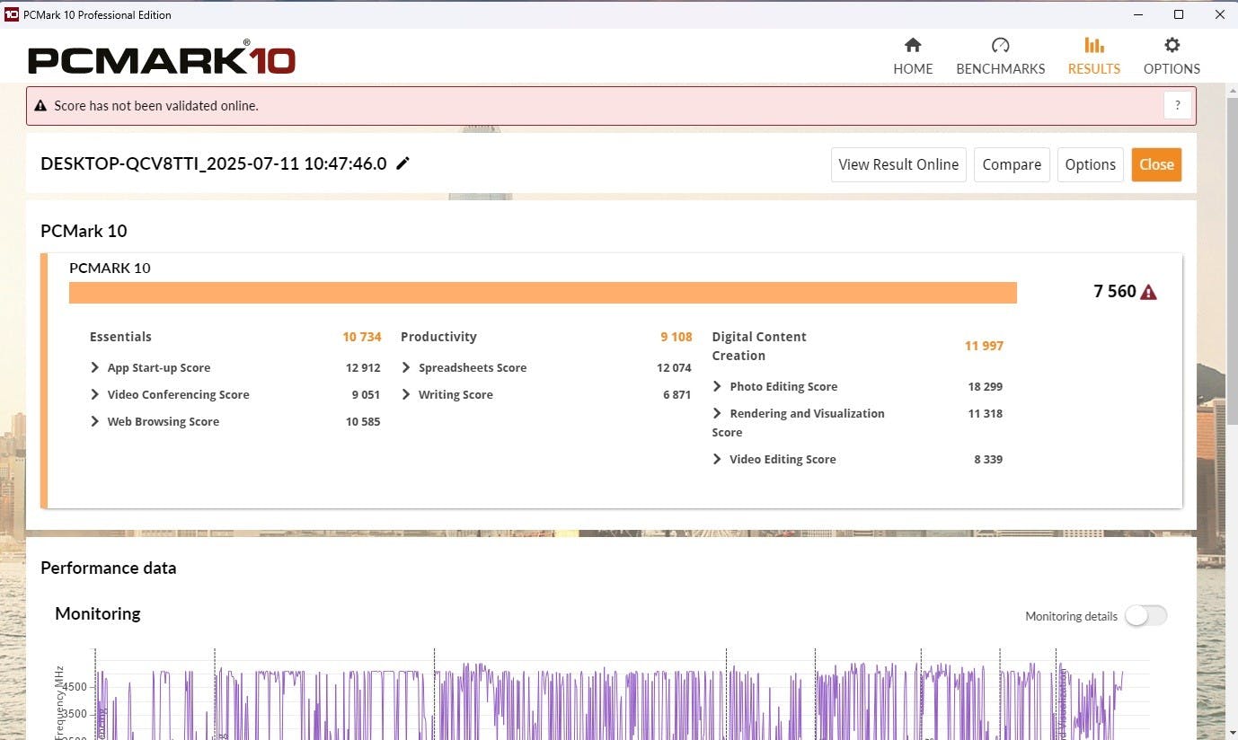
Task: Click Writing value 6 871
Action: point(676,394)
